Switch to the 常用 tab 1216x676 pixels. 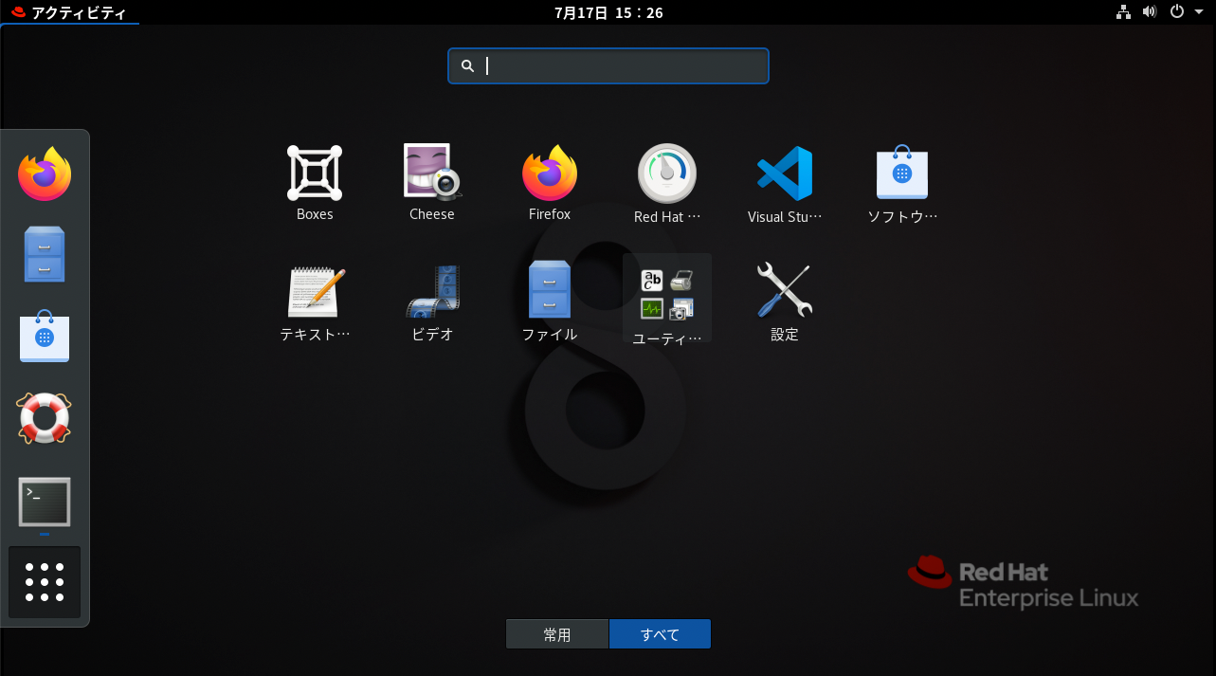click(x=557, y=634)
